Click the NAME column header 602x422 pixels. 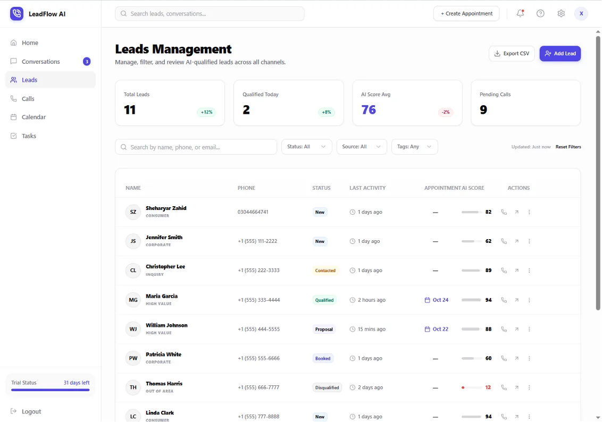tap(133, 188)
